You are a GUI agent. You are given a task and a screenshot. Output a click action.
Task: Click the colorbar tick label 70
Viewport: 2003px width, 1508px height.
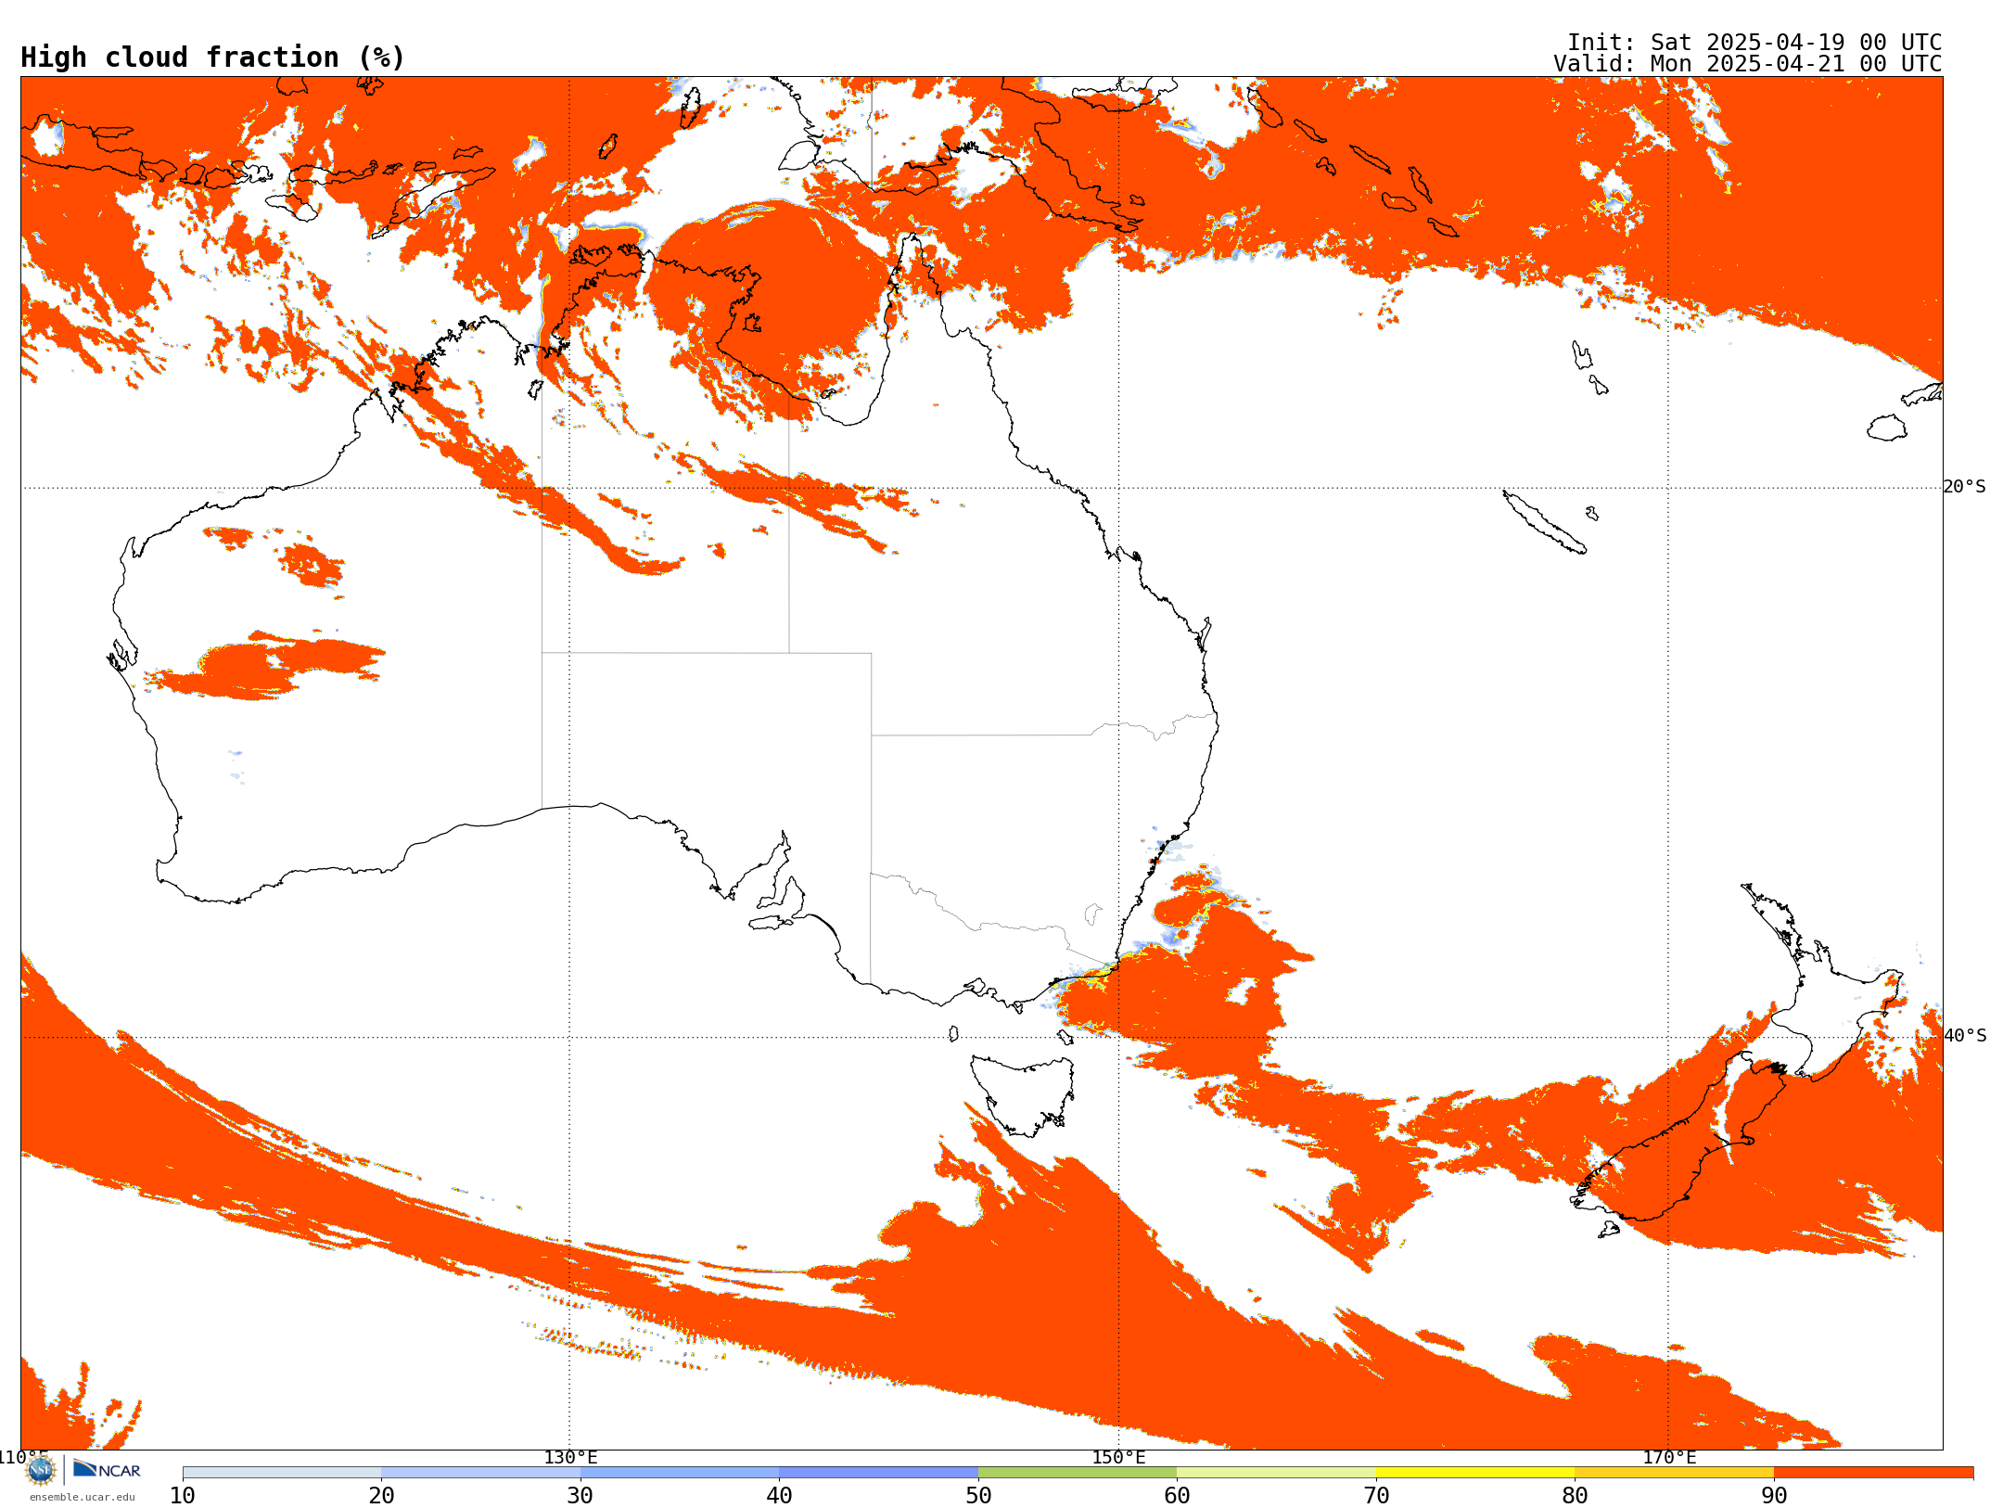click(1376, 1496)
